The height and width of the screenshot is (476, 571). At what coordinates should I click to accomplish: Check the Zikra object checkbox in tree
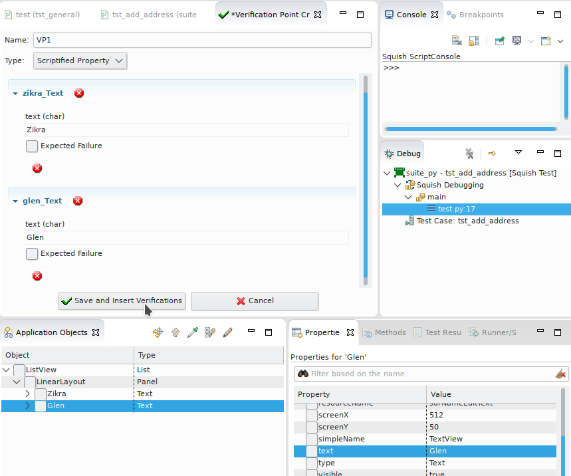click(x=41, y=394)
